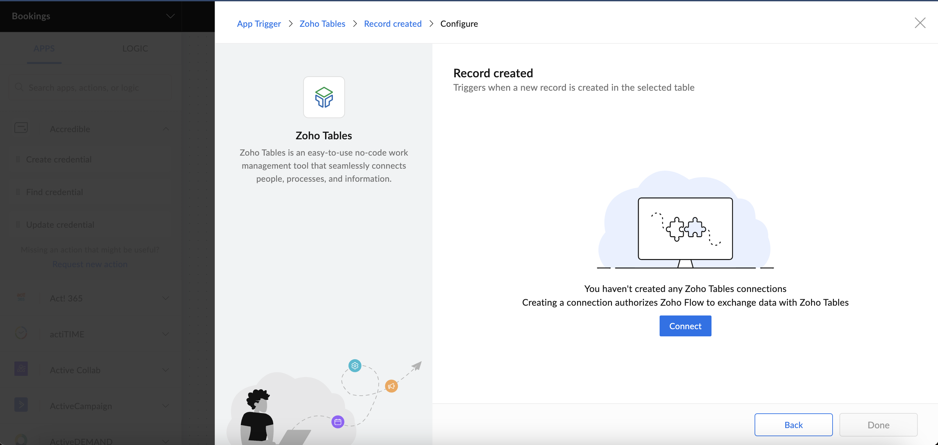Click the Act! 365 app icon
This screenshot has height=445, width=938.
pyautogui.click(x=21, y=297)
